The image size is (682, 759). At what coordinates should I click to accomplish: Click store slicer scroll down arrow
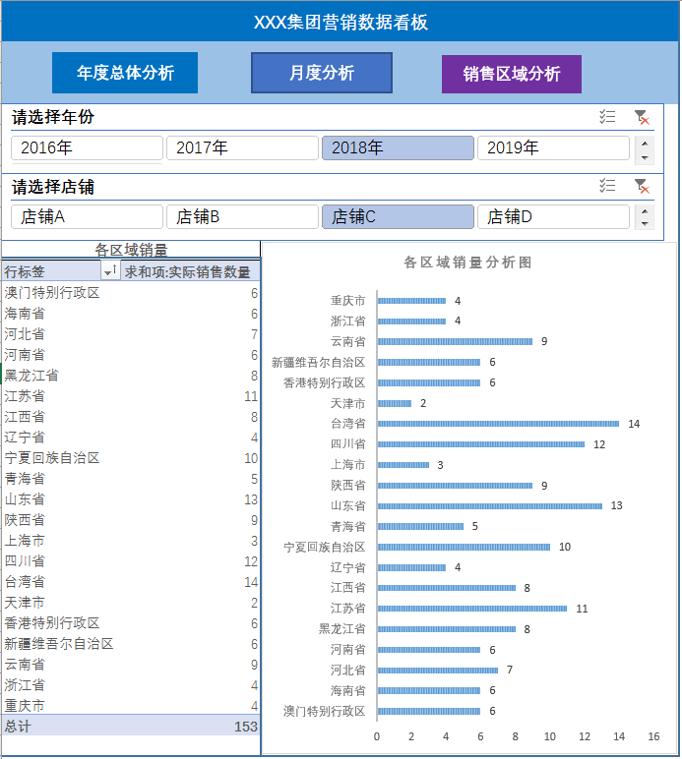[645, 223]
